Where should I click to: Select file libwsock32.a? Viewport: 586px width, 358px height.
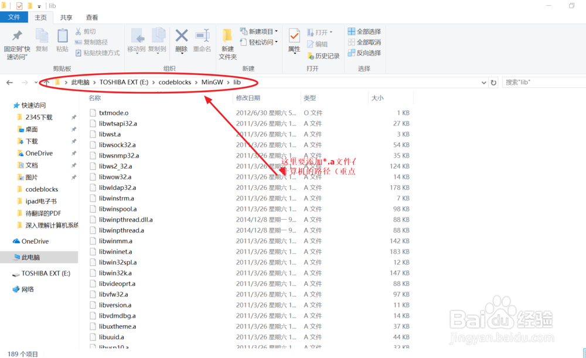117,145
